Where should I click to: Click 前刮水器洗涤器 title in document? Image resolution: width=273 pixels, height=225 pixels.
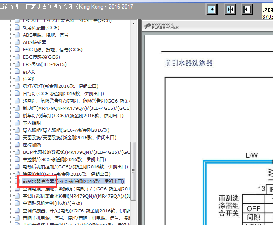coord(188,63)
